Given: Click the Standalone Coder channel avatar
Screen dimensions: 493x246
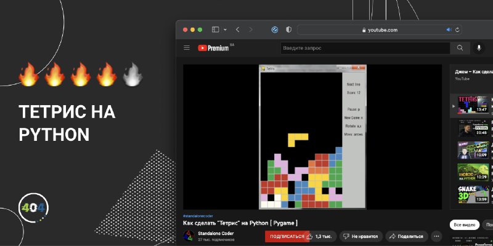Looking at the screenshot, I should point(189,236).
